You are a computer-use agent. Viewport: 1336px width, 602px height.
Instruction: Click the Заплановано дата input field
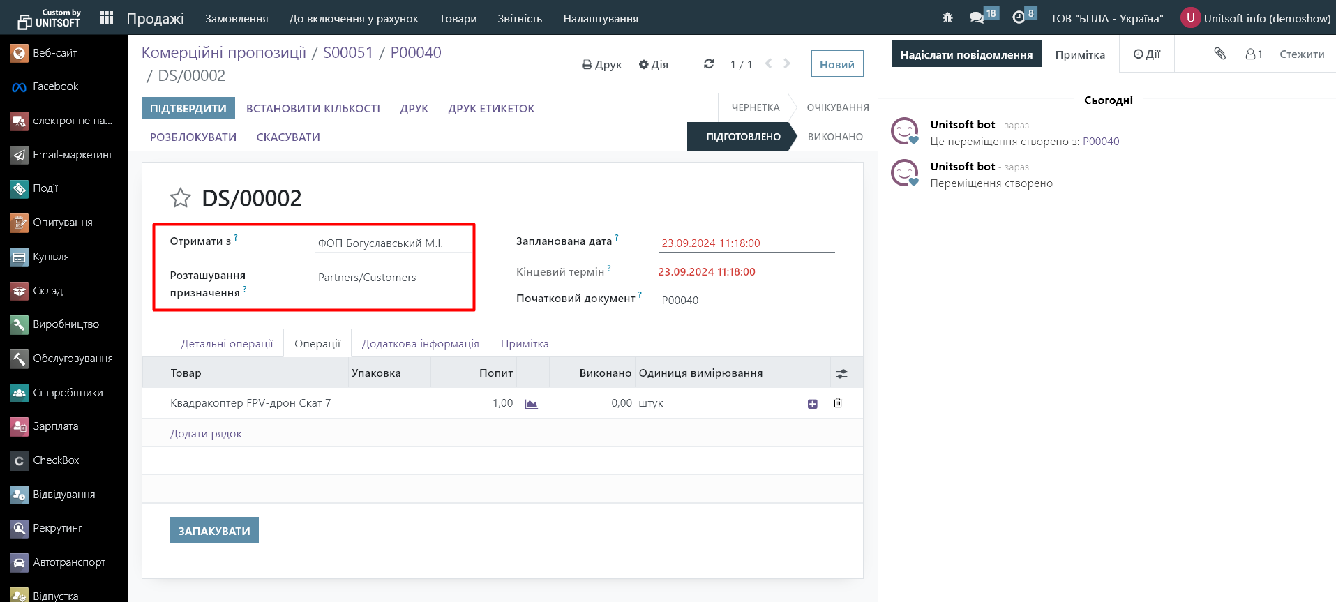point(745,243)
